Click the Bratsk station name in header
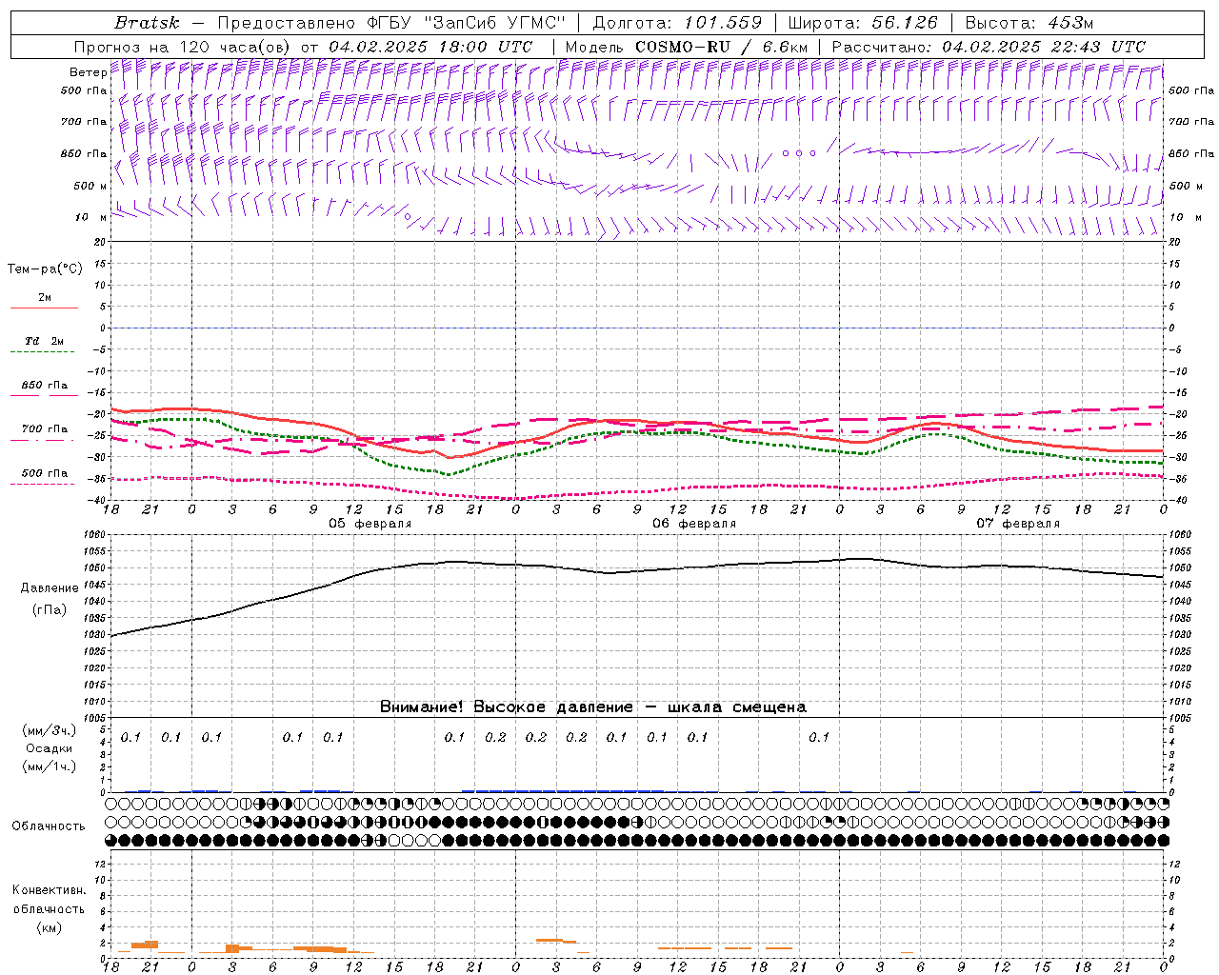This screenshot has width=1219, height=975. (146, 23)
